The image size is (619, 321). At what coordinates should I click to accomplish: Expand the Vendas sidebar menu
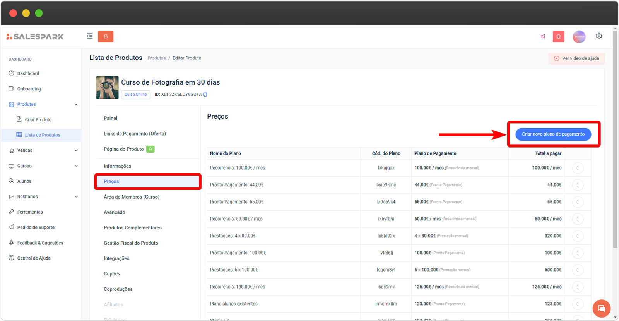76,151
